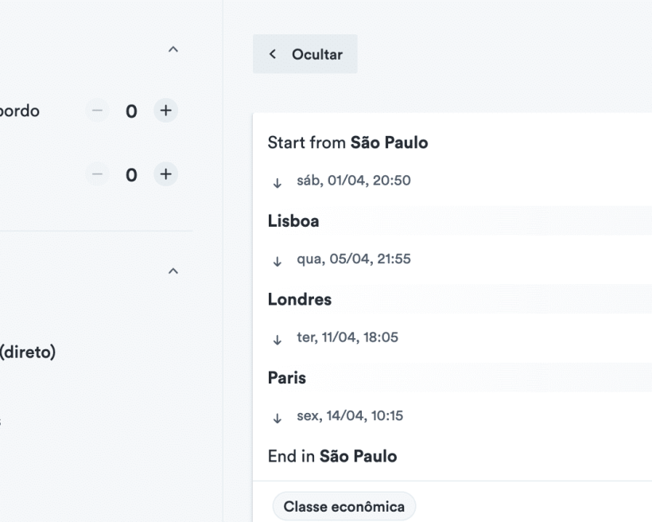This screenshot has height=522, width=652.
Task: Open the Classe econômica chip
Action: pyautogui.click(x=343, y=507)
